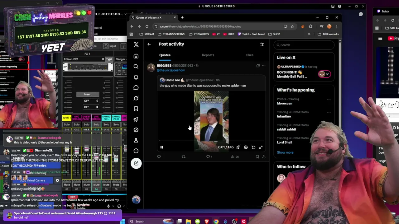Open the YT PLAYLISTS bookmarks folder
Image resolution: width=399 pixels, height=224 pixels.
199,34
